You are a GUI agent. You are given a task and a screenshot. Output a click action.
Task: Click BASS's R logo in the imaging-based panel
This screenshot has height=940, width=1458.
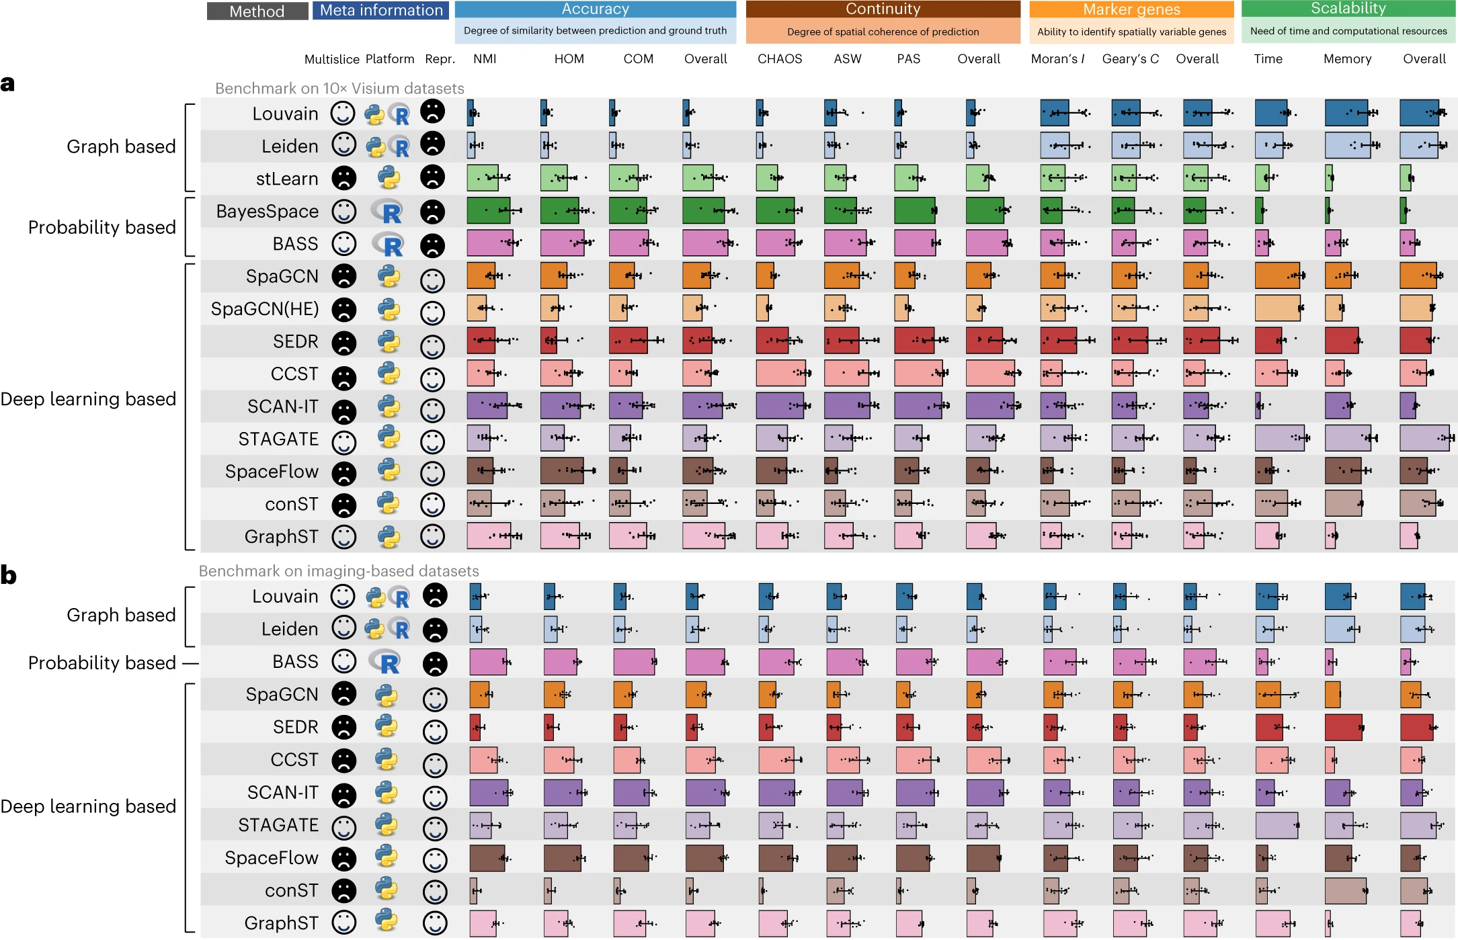click(x=386, y=663)
